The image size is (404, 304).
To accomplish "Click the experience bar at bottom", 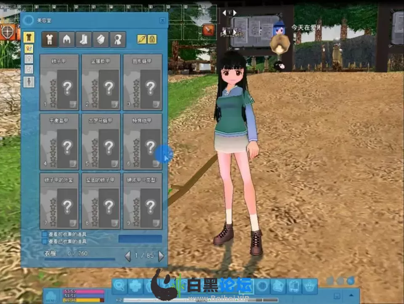I will (x=200, y=300).
